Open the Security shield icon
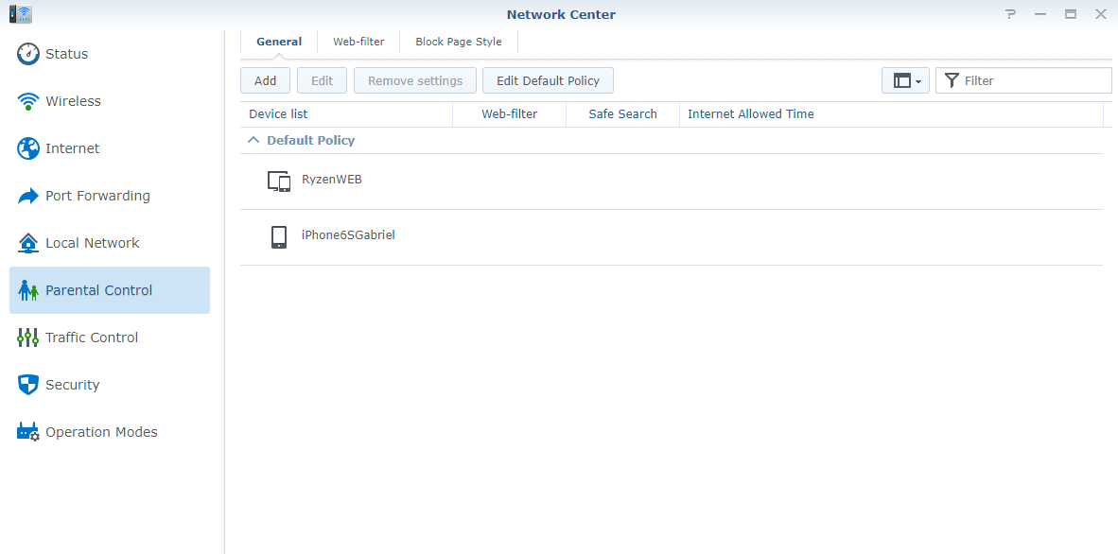Screen dimensions: 1118x554 click(28, 385)
